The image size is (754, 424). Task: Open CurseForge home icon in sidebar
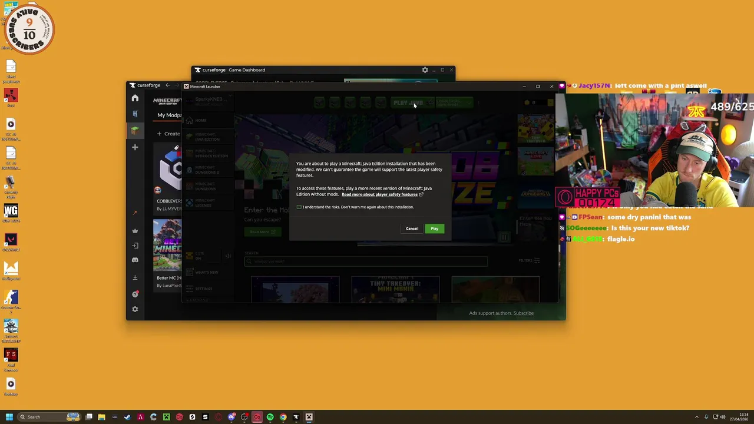[x=135, y=98]
